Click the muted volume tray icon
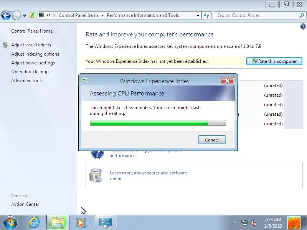This screenshot has height=230, width=307. coord(254,223)
